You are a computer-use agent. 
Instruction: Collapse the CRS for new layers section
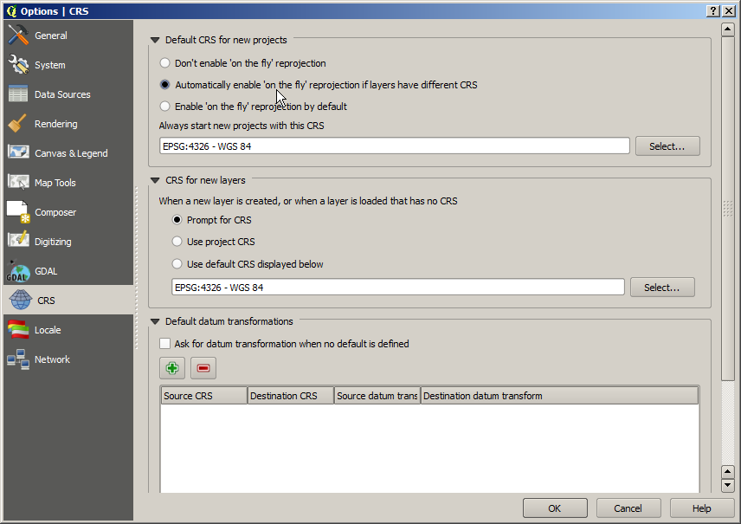click(x=156, y=179)
